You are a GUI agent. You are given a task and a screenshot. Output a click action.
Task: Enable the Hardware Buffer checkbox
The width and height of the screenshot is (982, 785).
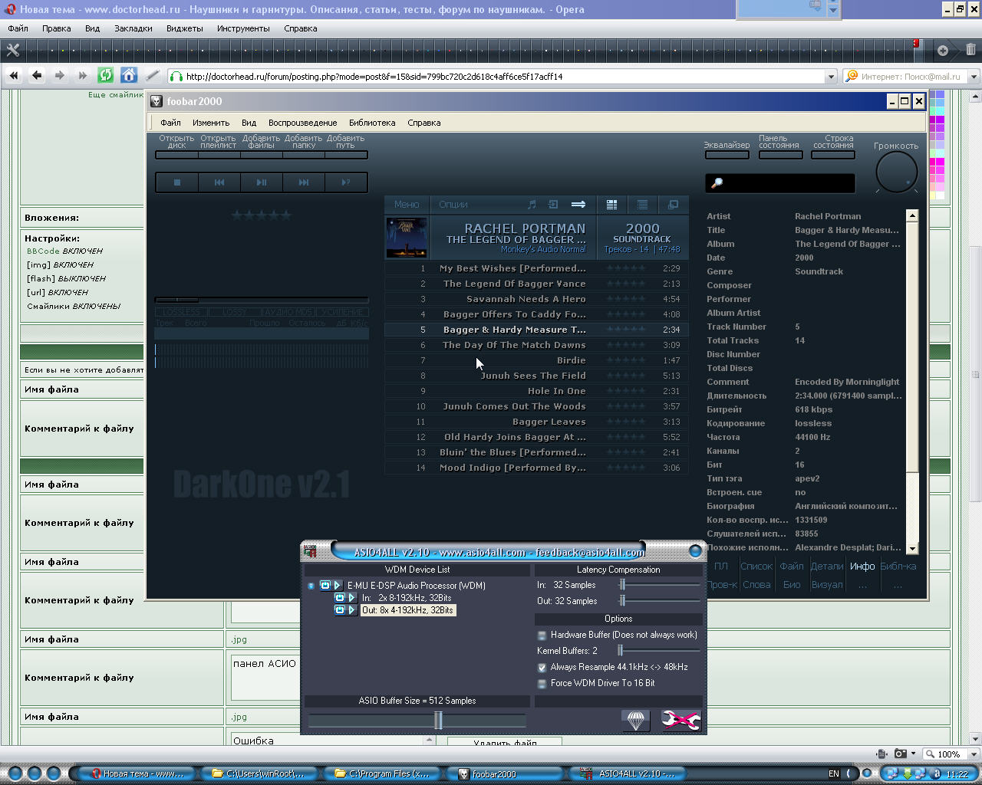point(542,635)
